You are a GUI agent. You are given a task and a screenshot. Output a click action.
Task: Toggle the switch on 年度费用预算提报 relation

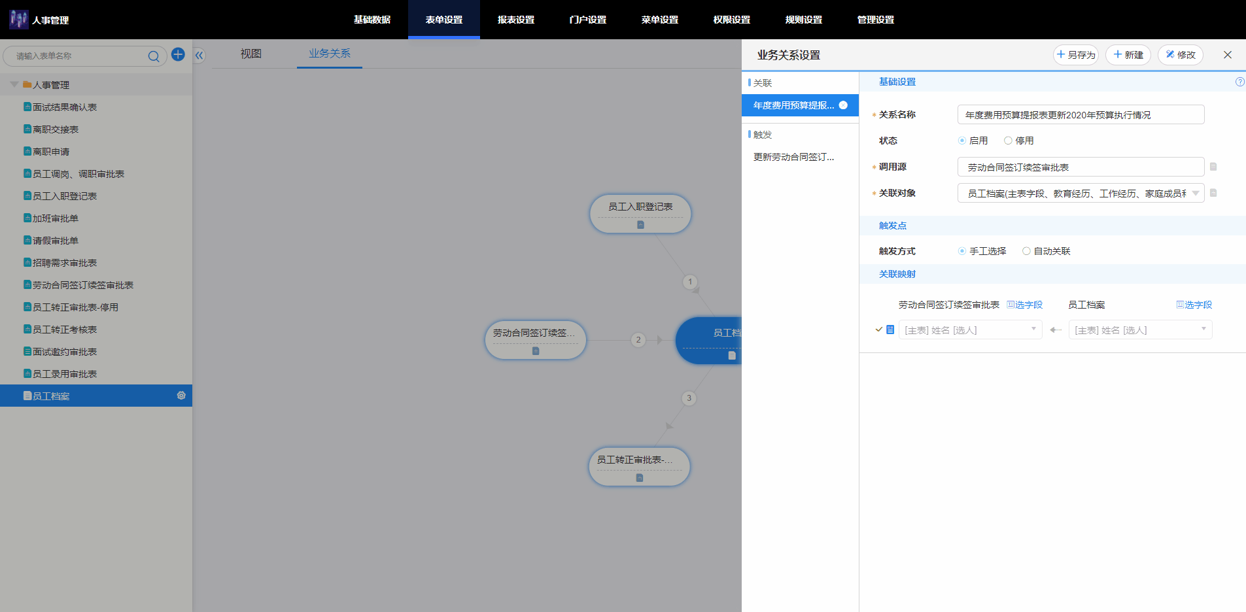[843, 105]
